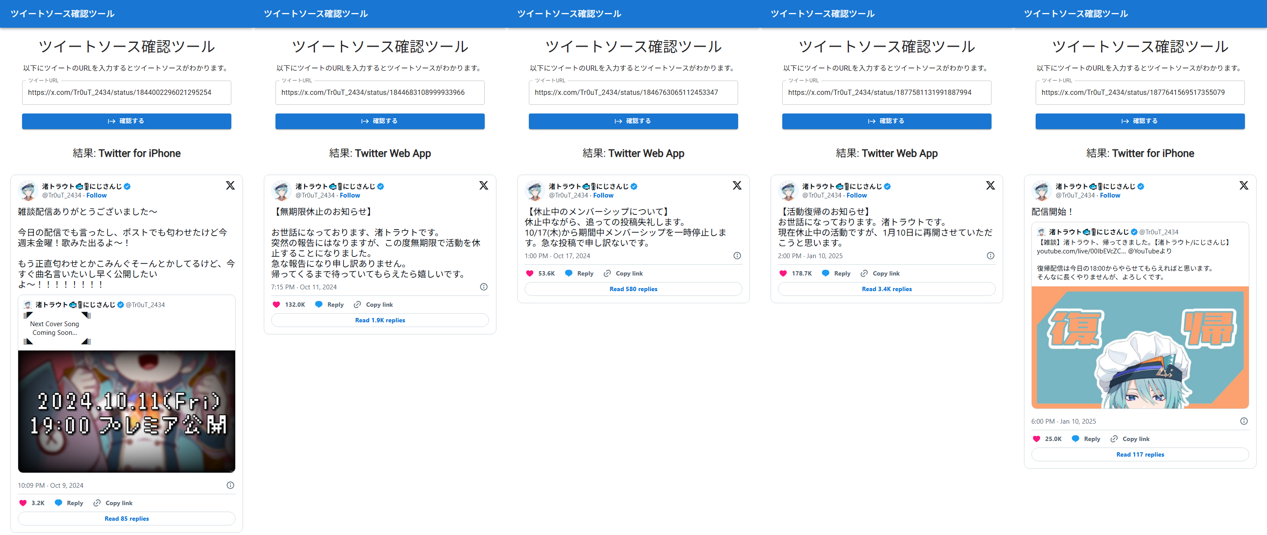Screen dimensions: 1267x535
Task: Click the X logo on the Oct 9, 2024 tweet
Action: 230,185
